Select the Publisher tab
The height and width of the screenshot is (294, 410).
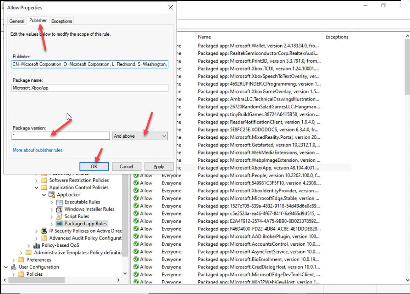click(38, 21)
